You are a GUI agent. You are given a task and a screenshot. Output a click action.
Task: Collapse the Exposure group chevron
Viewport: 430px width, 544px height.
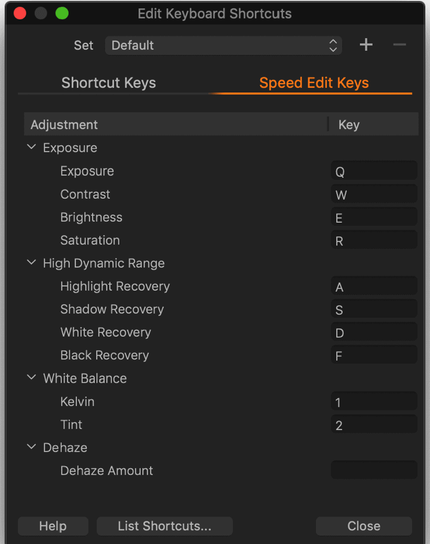[x=31, y=147]
